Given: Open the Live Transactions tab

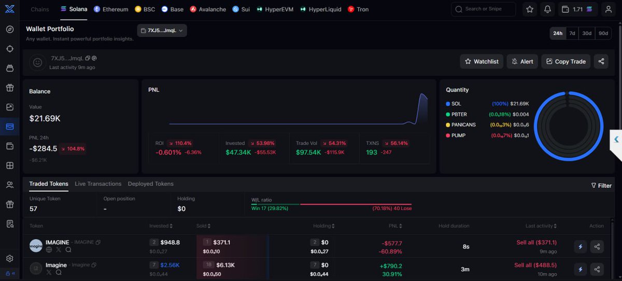Looking at the screenshot, I should click(x=98, y=184).
